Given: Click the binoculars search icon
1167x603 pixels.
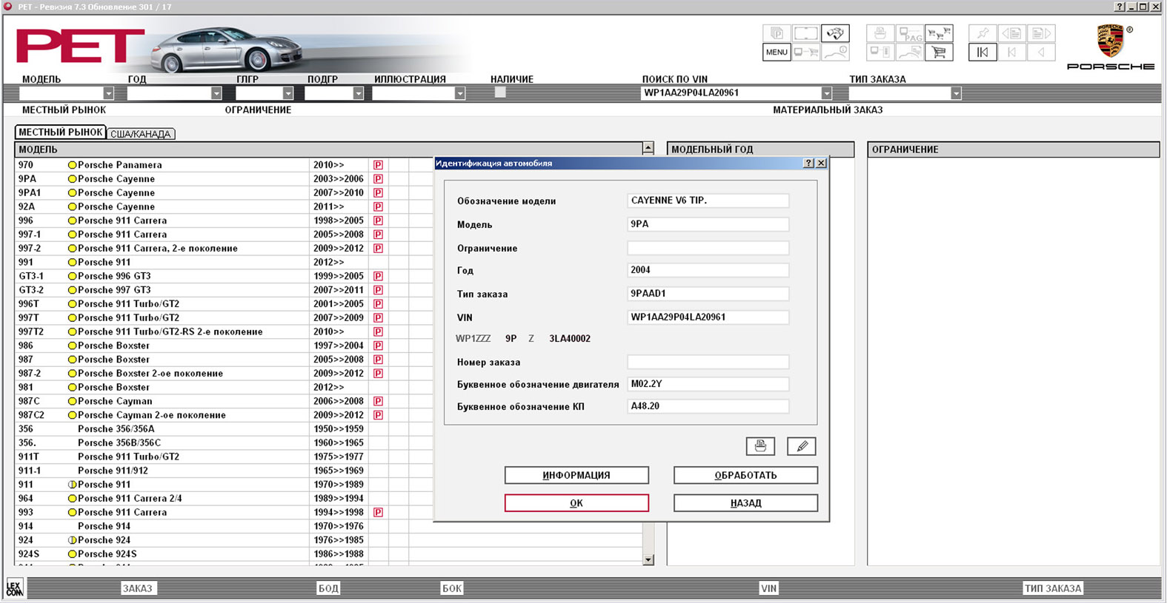Looking at the screenshot, I should (x=835, y=33).
